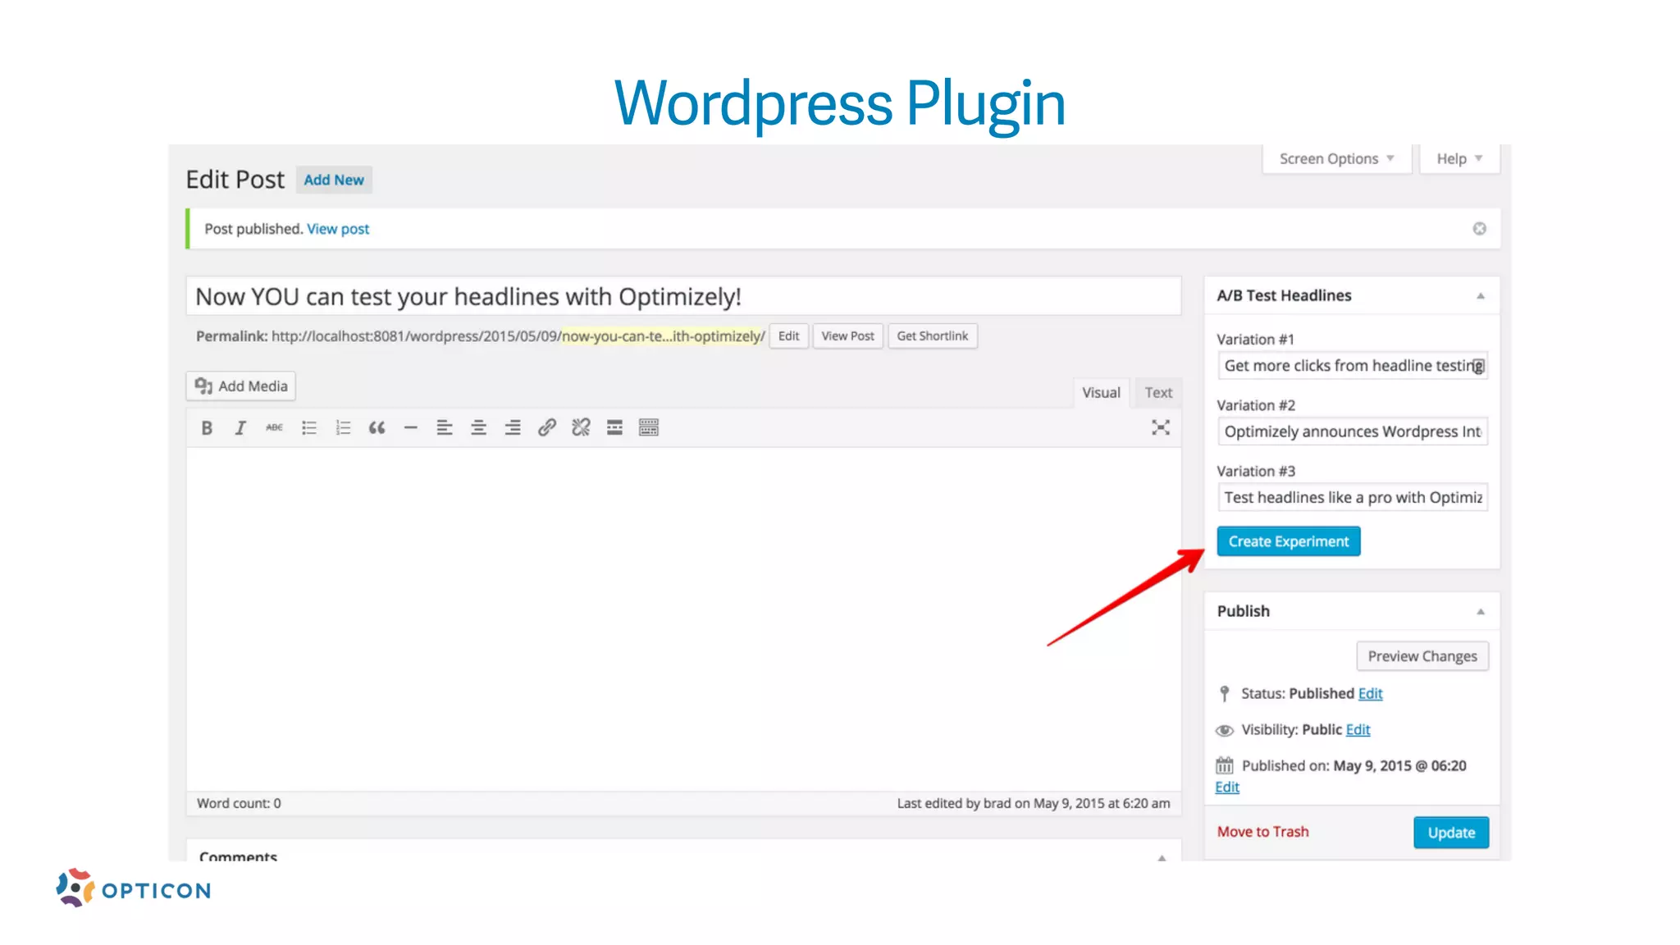This screenshot has width=1680, height=945.
Task: Click the View Post button
Action: coord(847,336)
